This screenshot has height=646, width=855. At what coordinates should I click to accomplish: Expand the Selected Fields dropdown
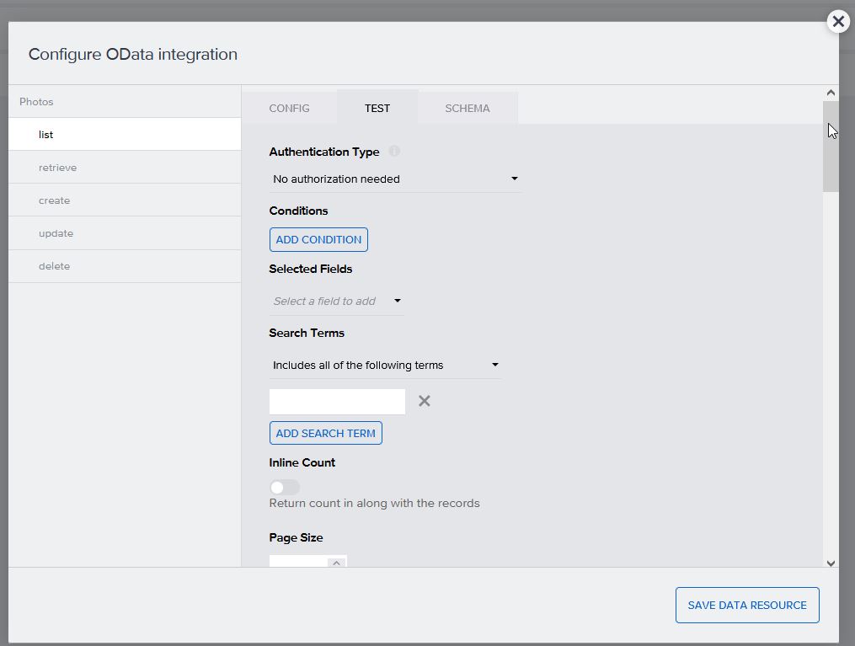(x=336, y=301)
